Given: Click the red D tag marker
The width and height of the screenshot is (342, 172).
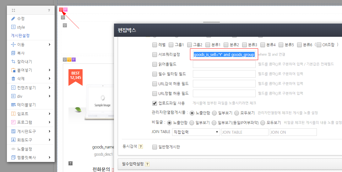Looking at the screenshot, I should pyautogui.click(x=61, y=10).
